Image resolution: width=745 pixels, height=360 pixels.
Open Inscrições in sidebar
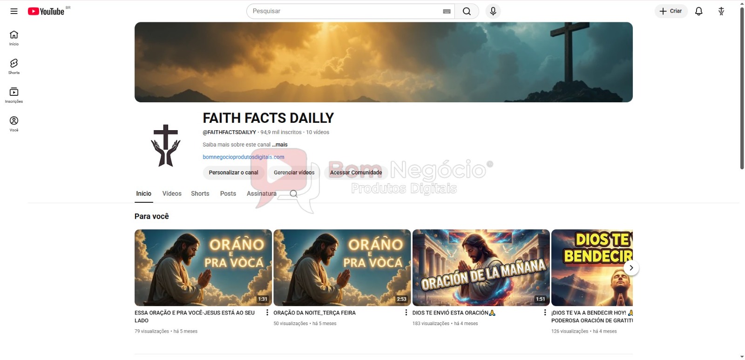tap(14, 95)
